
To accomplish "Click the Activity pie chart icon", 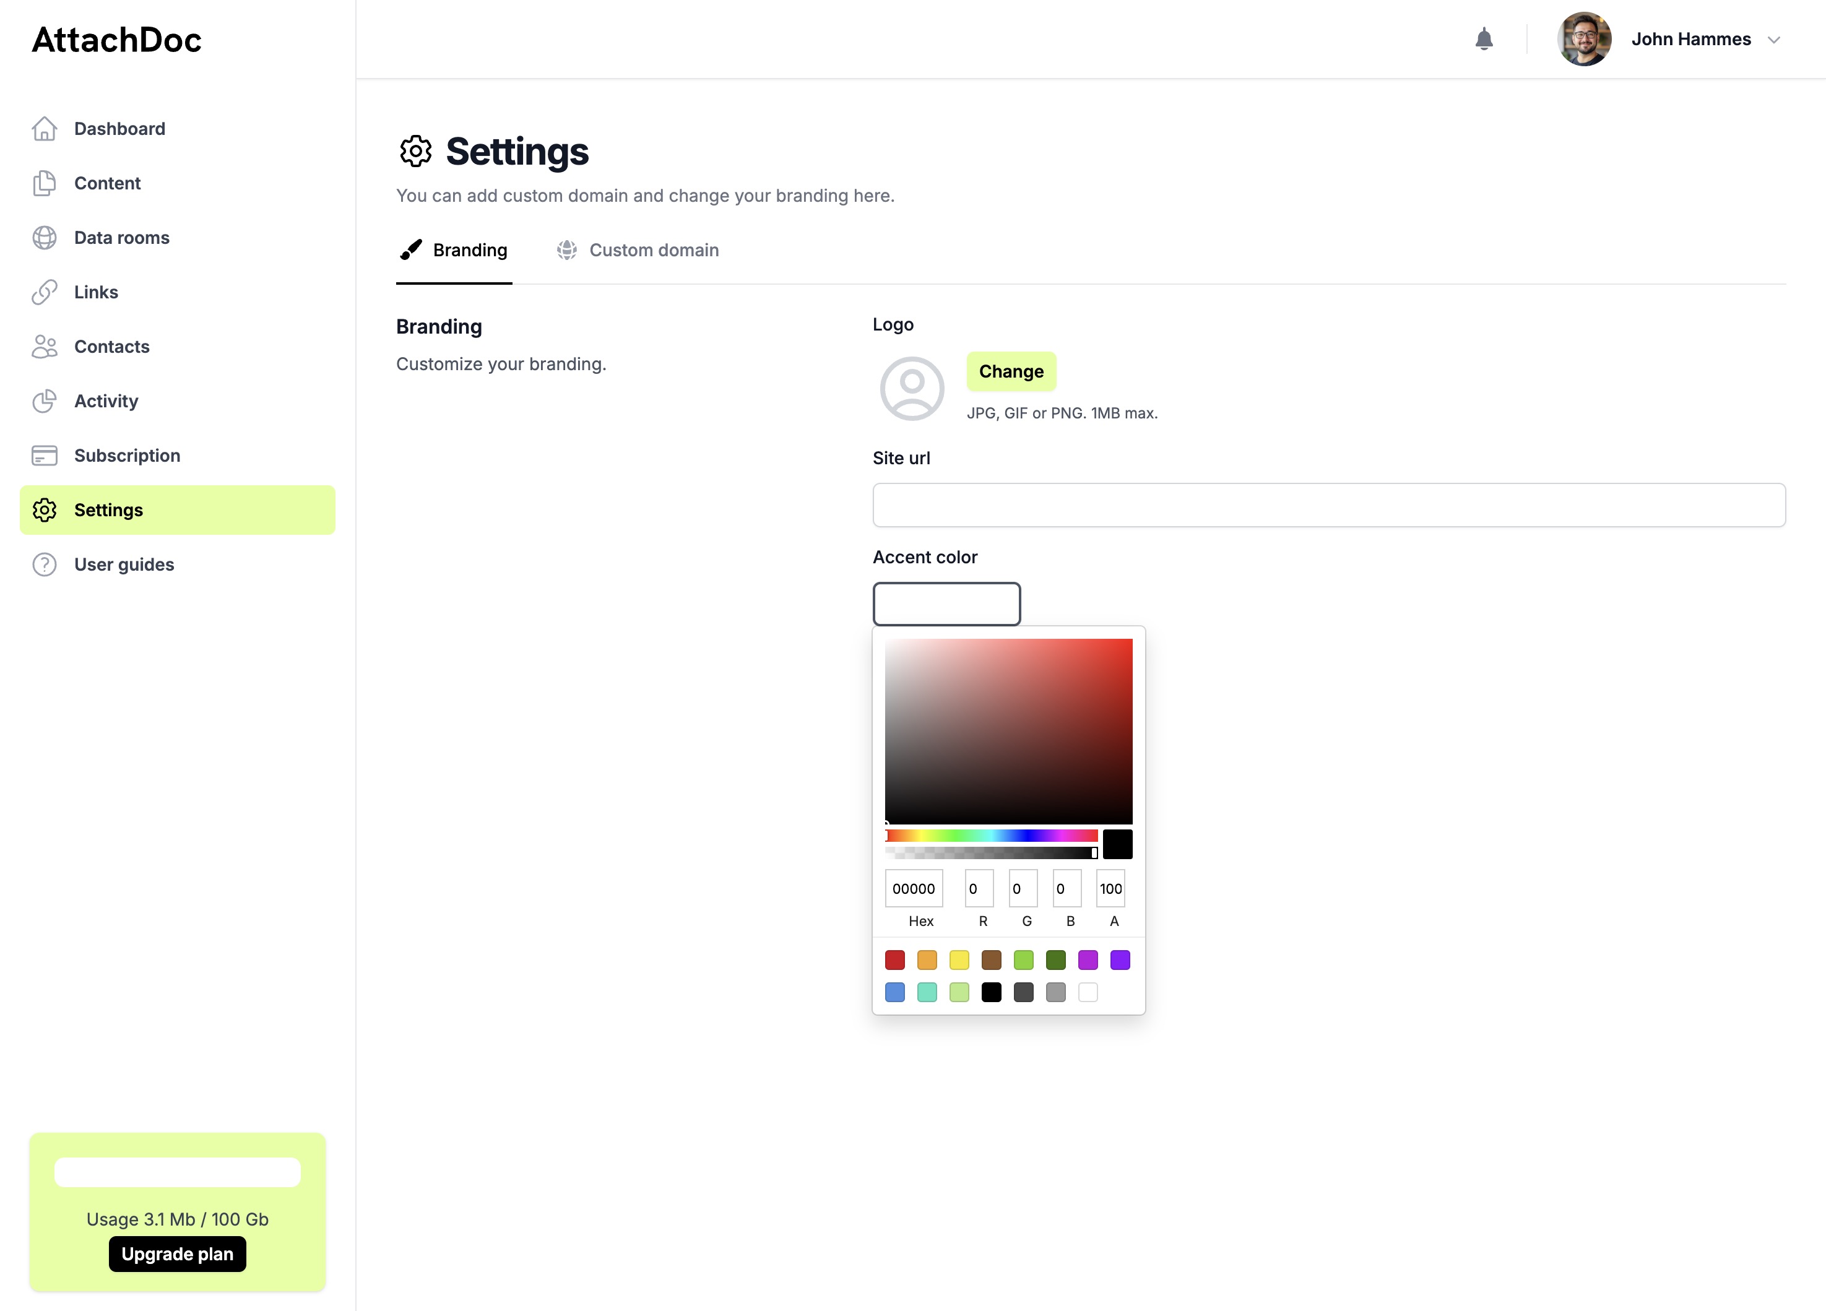I will coord(45,401).
